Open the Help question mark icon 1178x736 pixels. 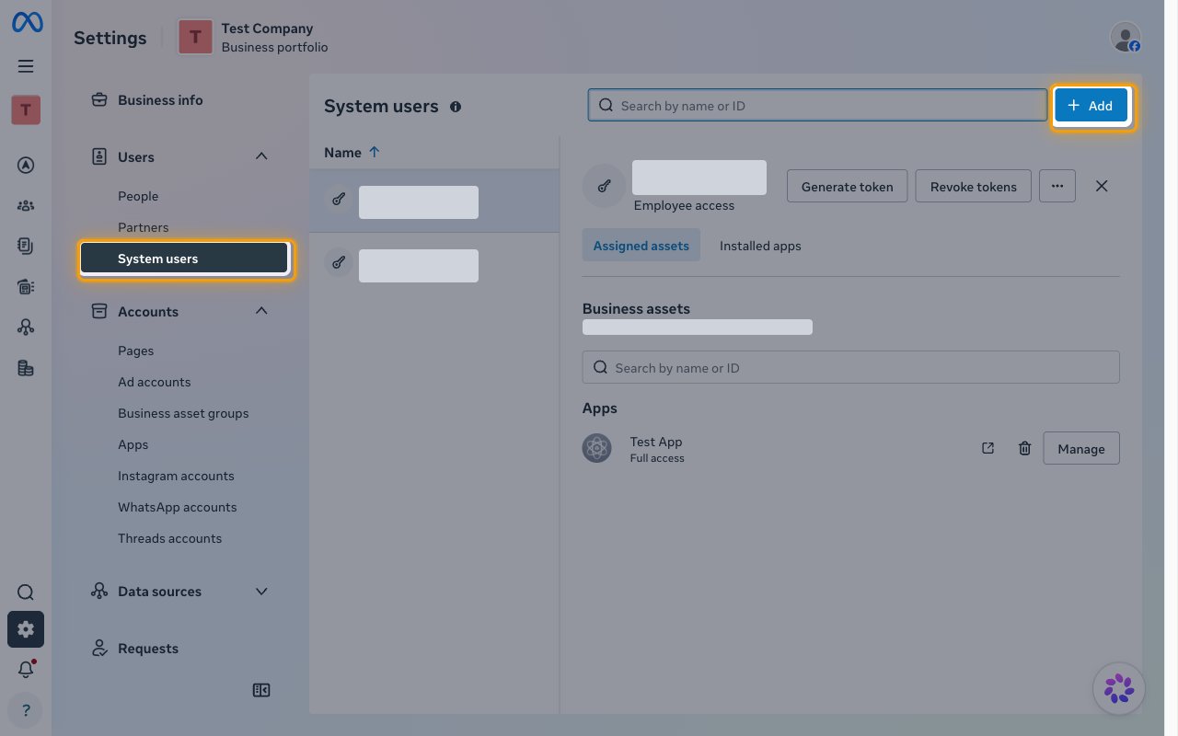pyautogui.click(x=26, y=710)
